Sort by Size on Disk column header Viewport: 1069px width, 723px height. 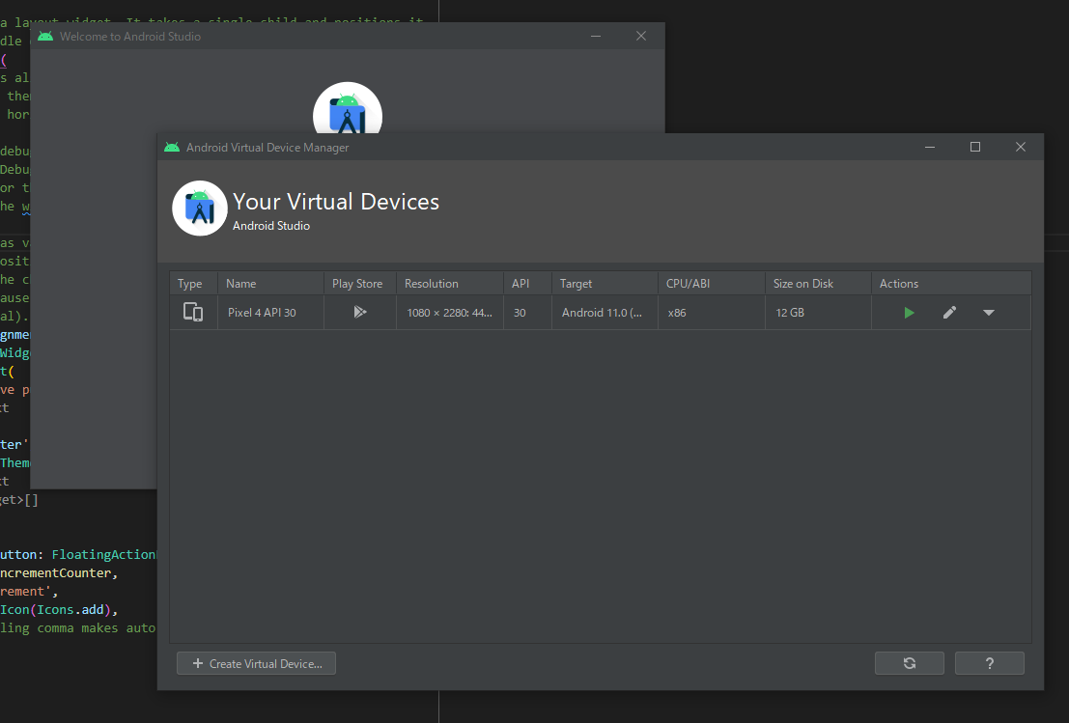pyautogui.click(x=818, y=284)
